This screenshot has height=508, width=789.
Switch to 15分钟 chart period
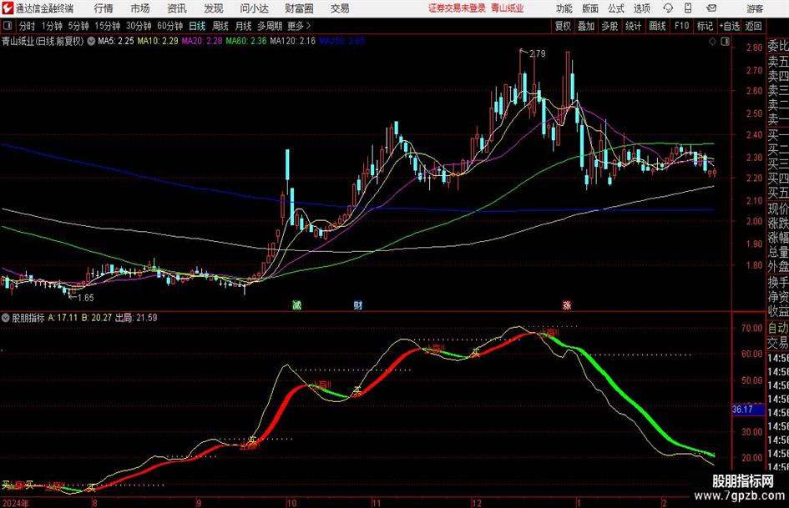[x=108, y=26]
